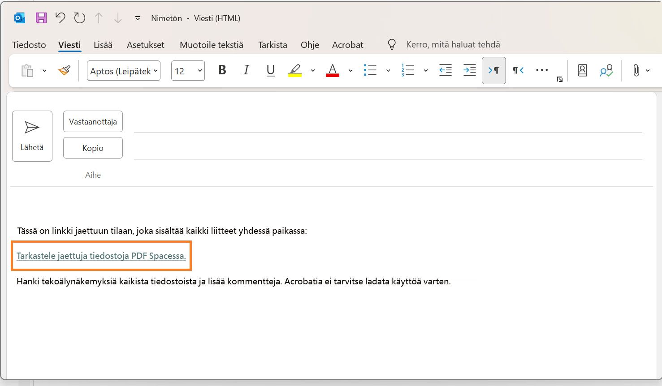
Task: Click the sentence starting 'Hanki tekoälynäkemyksiä'
Action: [234, 282]
